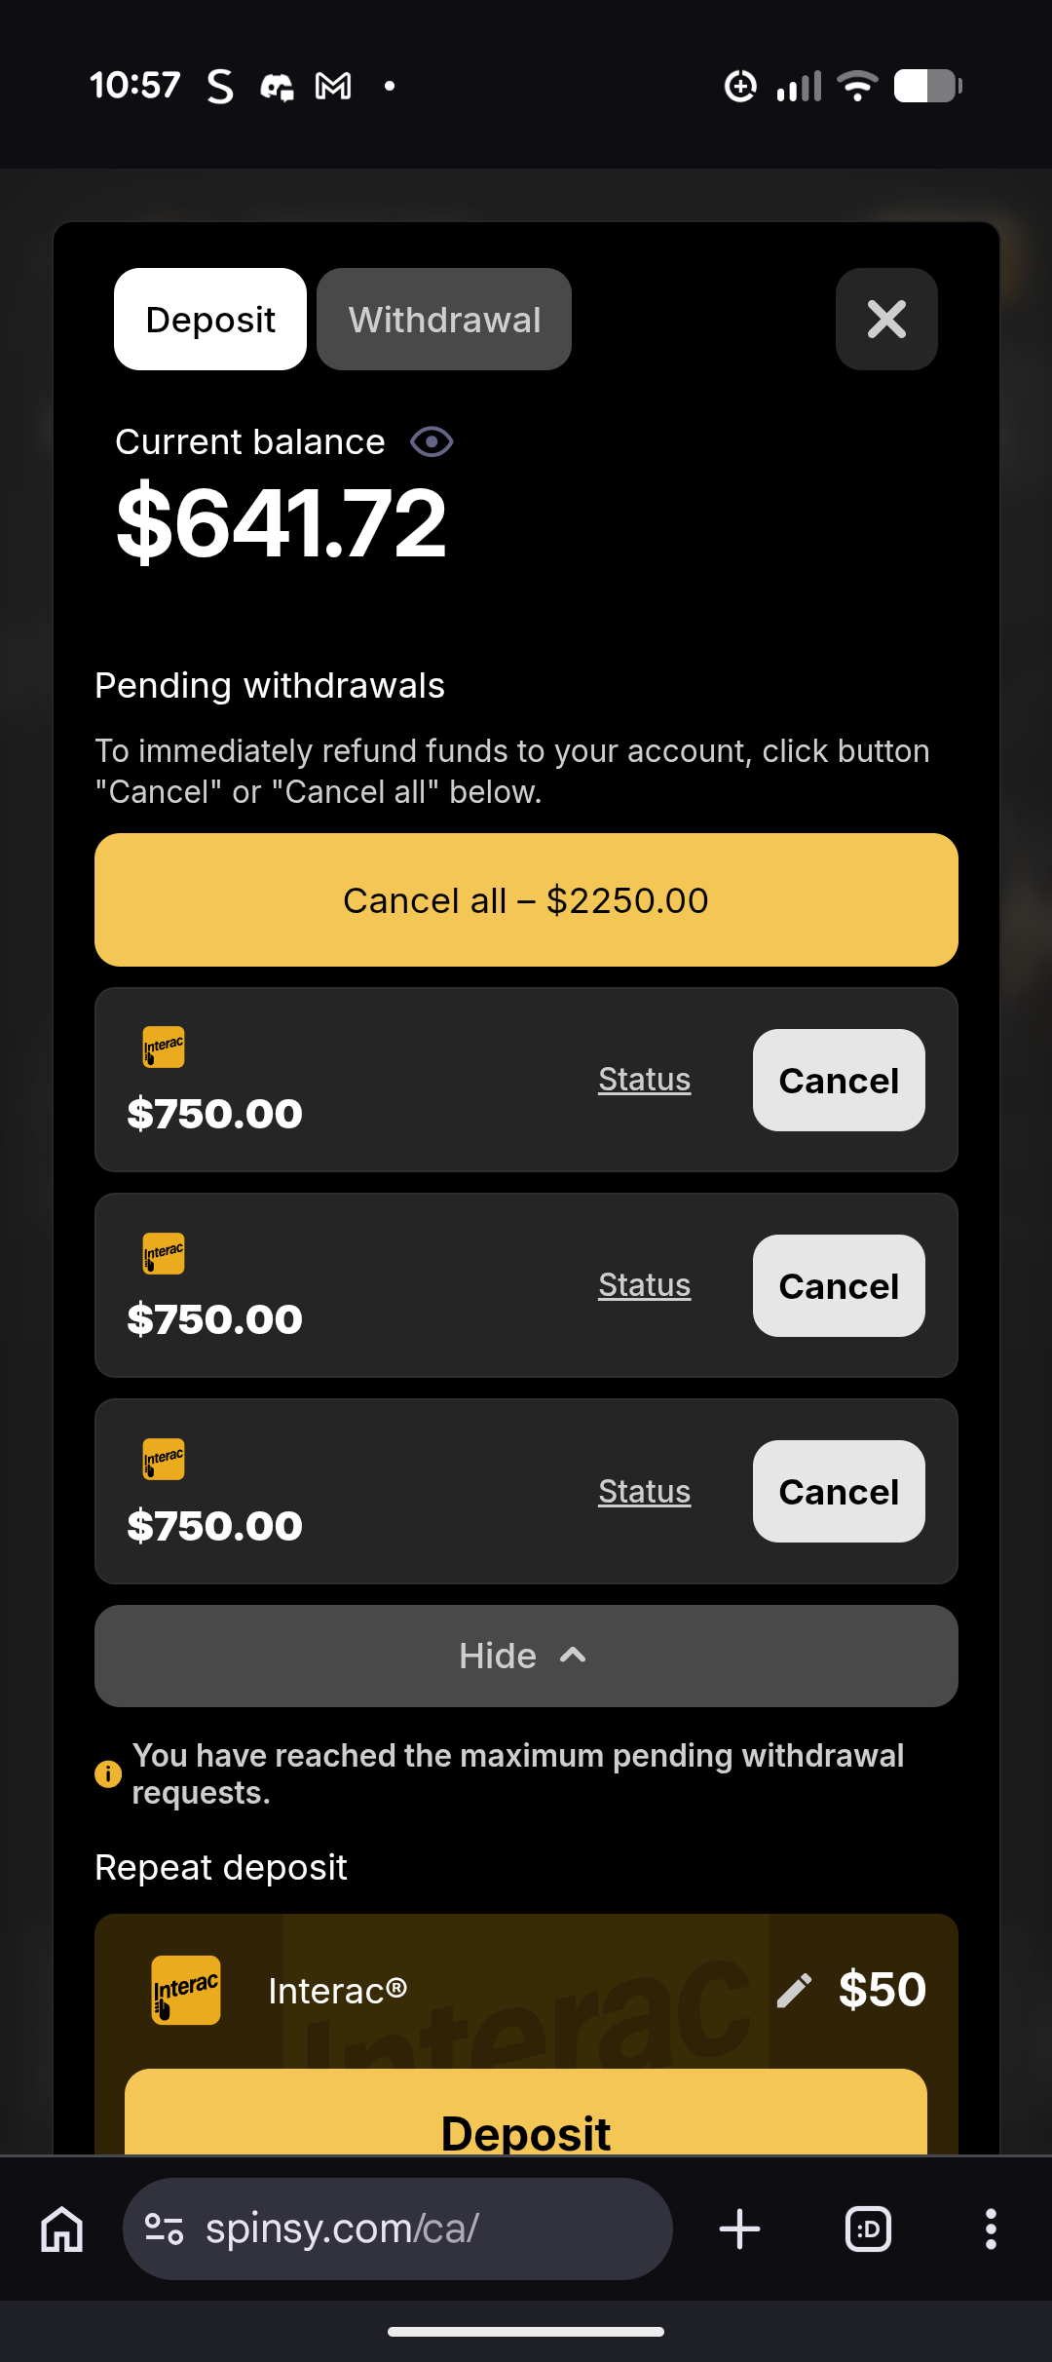This screenshot has height=2362, width=1052.
Task: Cancel the second $750.00 pending withdrawal
Action: click(839, 1286)
